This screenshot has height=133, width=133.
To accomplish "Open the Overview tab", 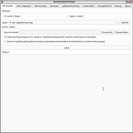I will pyautogui.click(x=54, y=6).
